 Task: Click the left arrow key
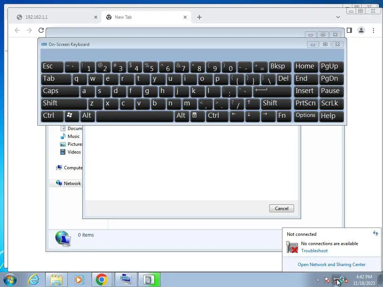tap(237, 116)
